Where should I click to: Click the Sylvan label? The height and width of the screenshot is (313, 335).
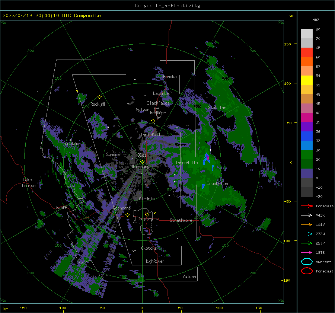[x=143, y=110]
